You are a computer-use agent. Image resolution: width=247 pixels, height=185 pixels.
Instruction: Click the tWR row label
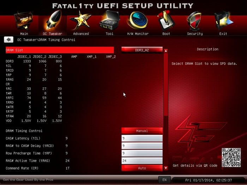[9, 93]
